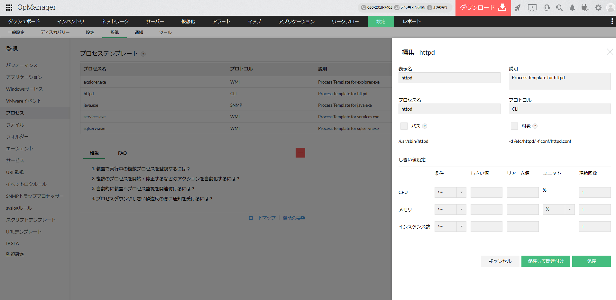616x300 pixels.
Task: Open the インベントリ menu
Action: pyautogui.click(x=71, y=21)
